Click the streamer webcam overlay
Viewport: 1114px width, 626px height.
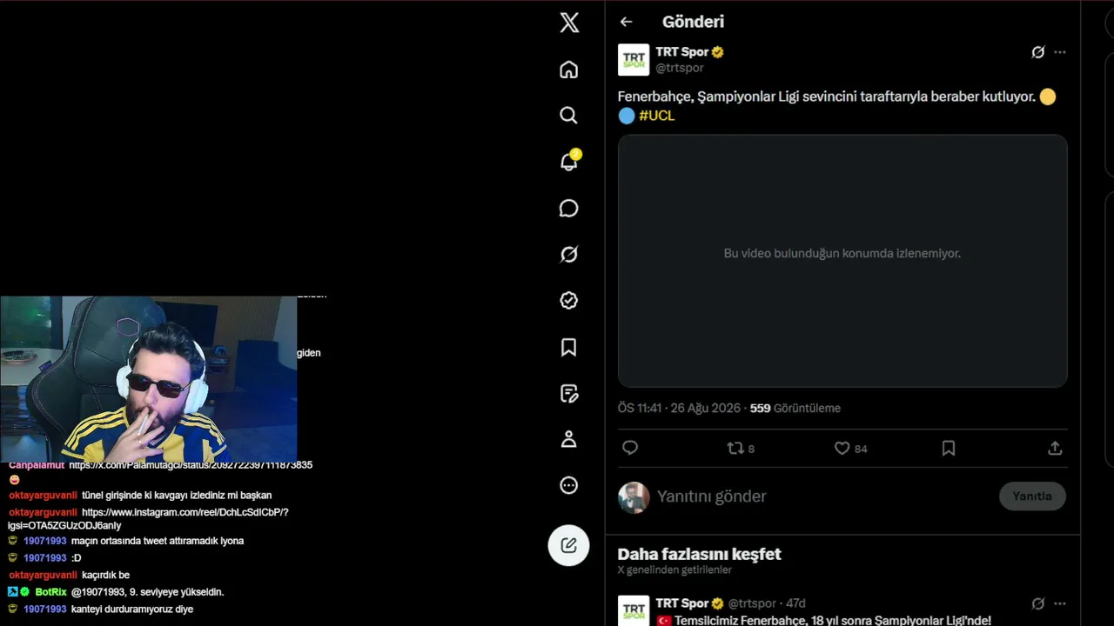coord(148,379)
